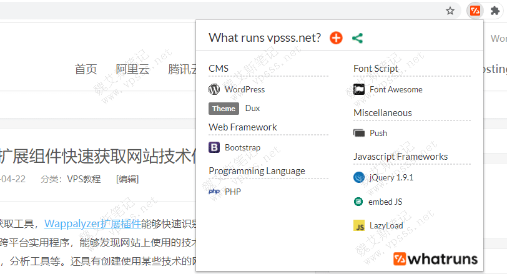Click the Bootstrap B icon

pos(214,147)
